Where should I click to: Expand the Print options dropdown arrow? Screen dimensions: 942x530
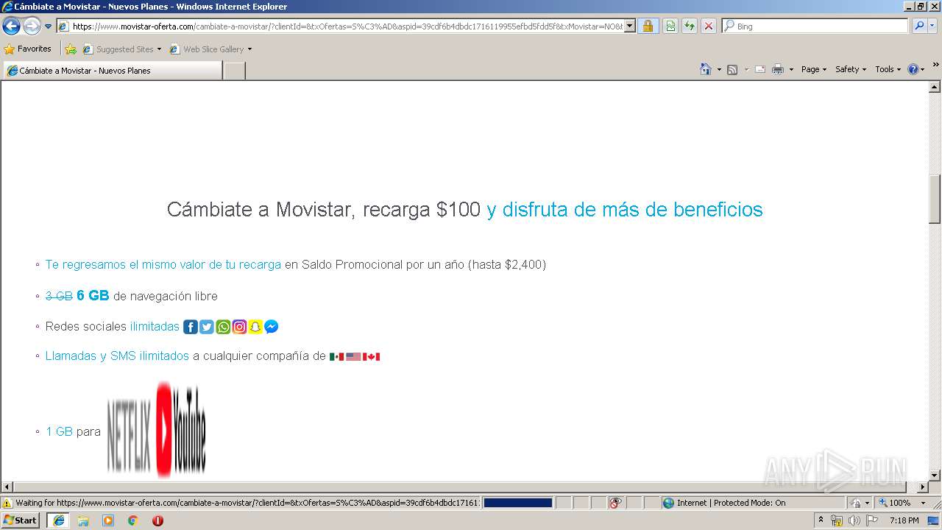[x=791, y=70]
